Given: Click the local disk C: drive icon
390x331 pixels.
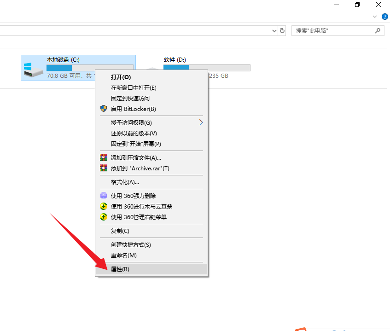Looking at the screenshot, I should tap(33, 70).
